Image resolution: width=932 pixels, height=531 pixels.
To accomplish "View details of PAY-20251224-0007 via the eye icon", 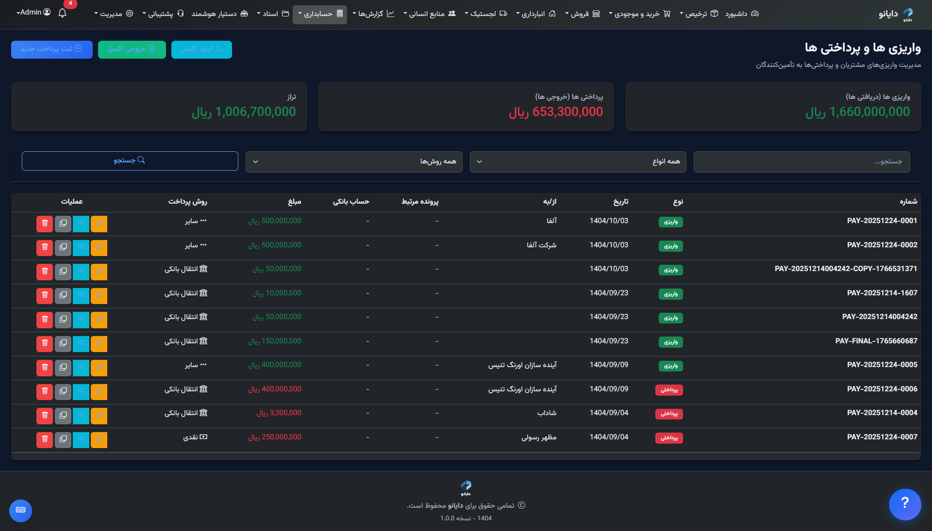I will pyautogui.click(x=81, y=439).
